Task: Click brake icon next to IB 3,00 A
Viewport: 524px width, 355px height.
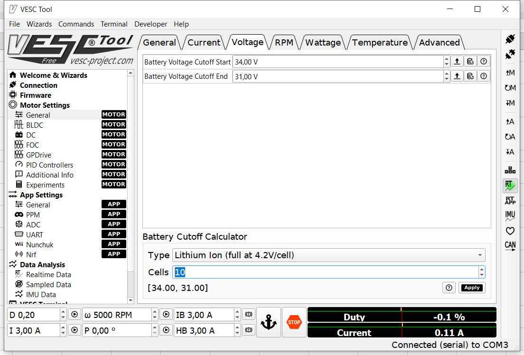Action: coord(248,315)
